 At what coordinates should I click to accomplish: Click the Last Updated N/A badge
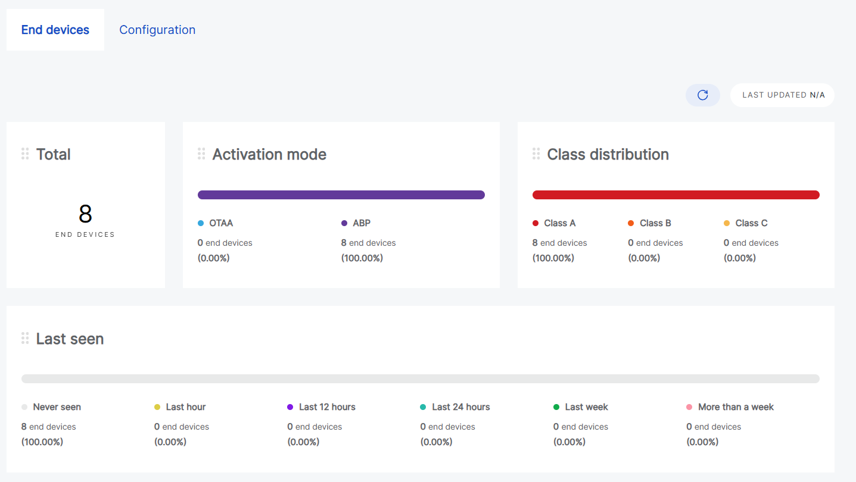783,95
